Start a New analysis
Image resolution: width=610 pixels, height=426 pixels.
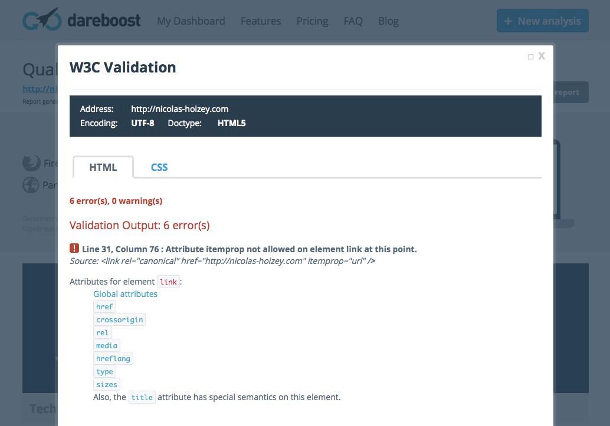[x=543, y=21]
